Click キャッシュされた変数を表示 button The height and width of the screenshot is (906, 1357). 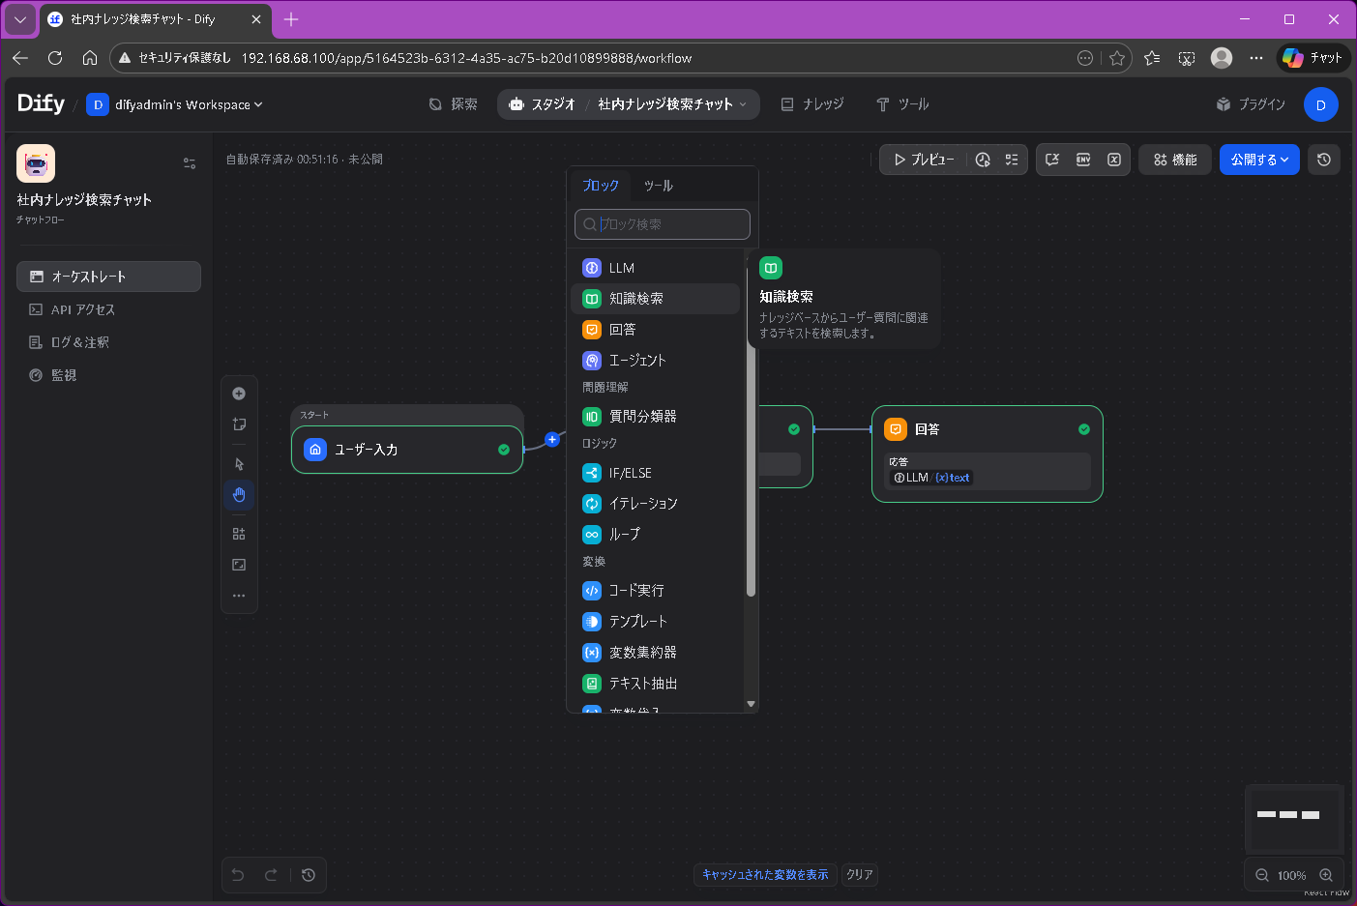click(x=765, y=875)
